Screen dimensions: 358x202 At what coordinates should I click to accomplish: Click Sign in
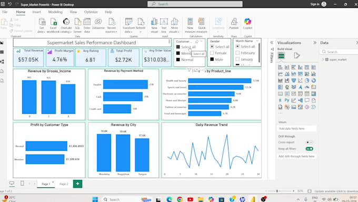(x=315, y=4)
